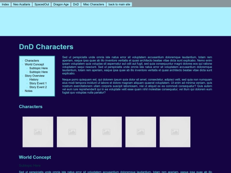Image resolution: width=231 pixels, height=173 pixels.
Task: Open the fourth character placeholder image
Action: tap(141, 132)
